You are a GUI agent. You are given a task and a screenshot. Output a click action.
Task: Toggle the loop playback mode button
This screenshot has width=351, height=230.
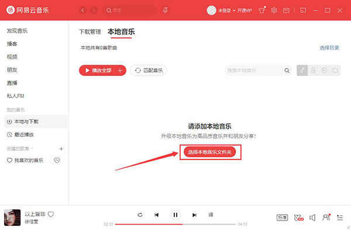pyautogui.click(x=140, y=215)
